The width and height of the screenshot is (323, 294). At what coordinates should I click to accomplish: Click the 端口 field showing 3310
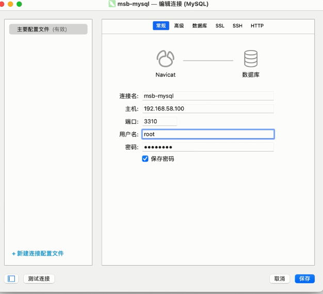coord(159,122)
